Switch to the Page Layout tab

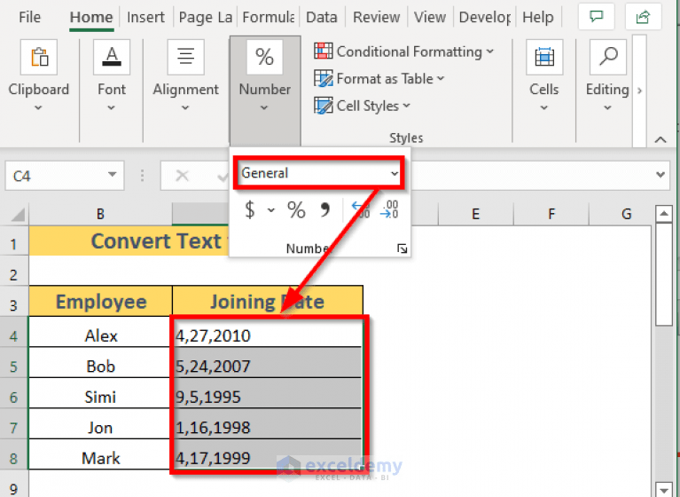[x=206, y=18]
